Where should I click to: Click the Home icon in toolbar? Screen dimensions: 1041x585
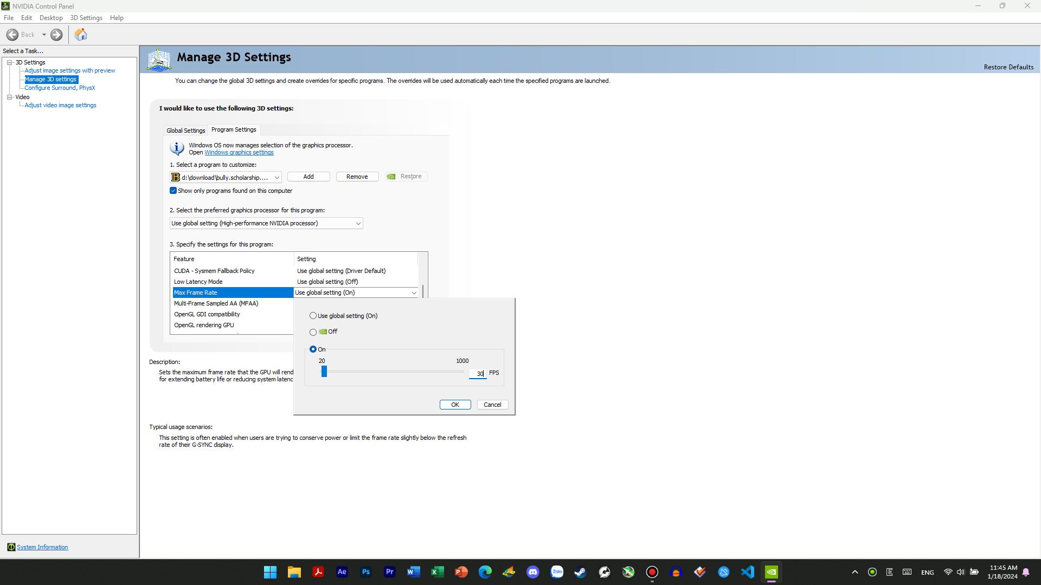click(81, 35)
